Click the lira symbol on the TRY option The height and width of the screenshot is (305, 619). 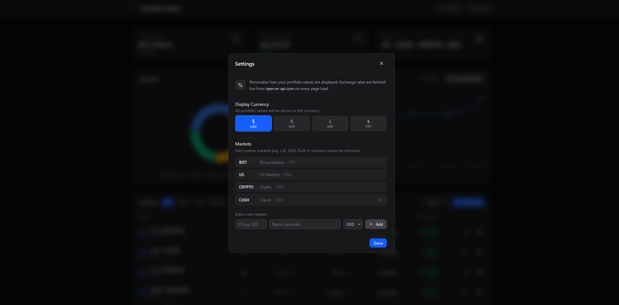[368, 121]
